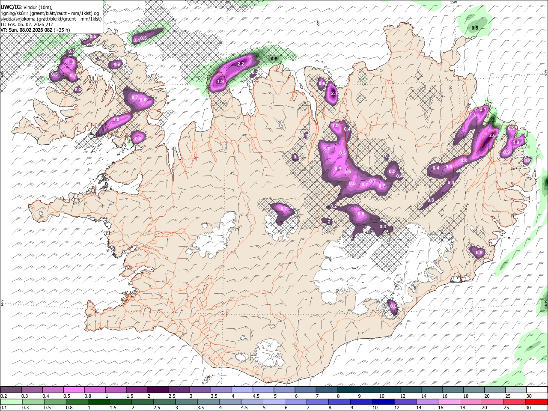Upper legend row dark purple swatch between 2 and 2.5
Screen dimensions: 548x411
(x=158, y=390)
